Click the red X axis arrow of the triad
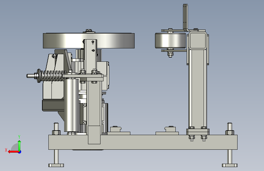The image size is (264, 171). [13, 152]
